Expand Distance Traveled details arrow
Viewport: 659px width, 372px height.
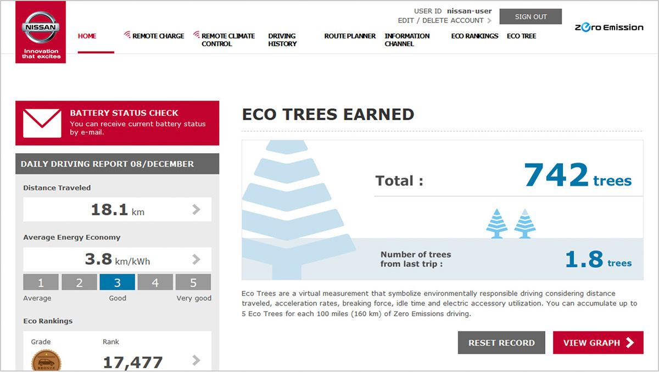(197, 209)
